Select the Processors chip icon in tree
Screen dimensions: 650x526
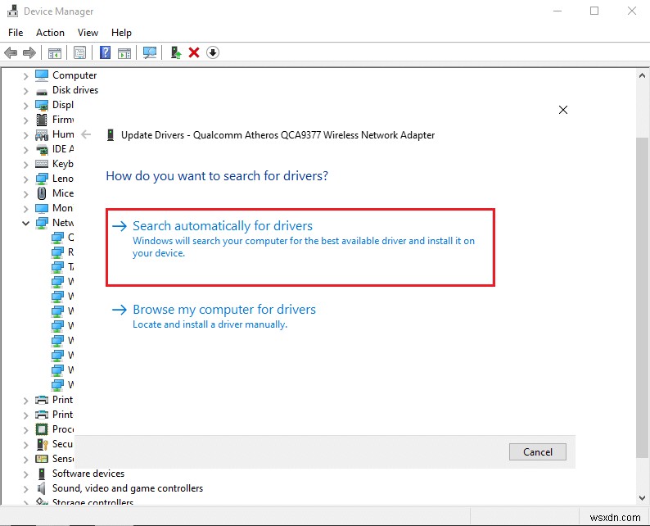pyautogui.click(x=42, y=429)
